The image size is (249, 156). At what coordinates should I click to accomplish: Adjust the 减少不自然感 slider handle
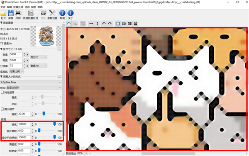tap(55, 137)
